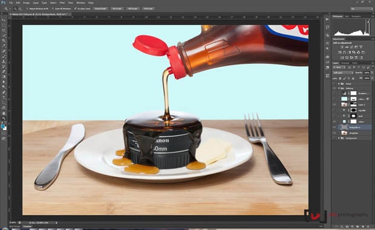This screenshot has width=375, height=230.
Task: Select the Layer 1 photo thumbnail
Action: point(344,104)
